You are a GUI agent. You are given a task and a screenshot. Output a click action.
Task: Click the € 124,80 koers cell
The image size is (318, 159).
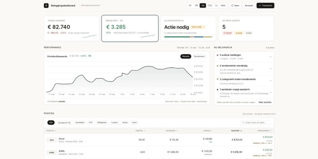pos(207,139)
